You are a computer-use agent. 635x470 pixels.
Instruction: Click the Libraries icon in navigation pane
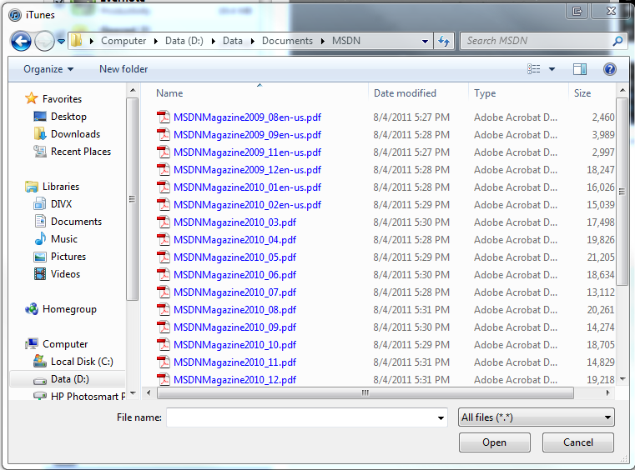pos(32,187)
